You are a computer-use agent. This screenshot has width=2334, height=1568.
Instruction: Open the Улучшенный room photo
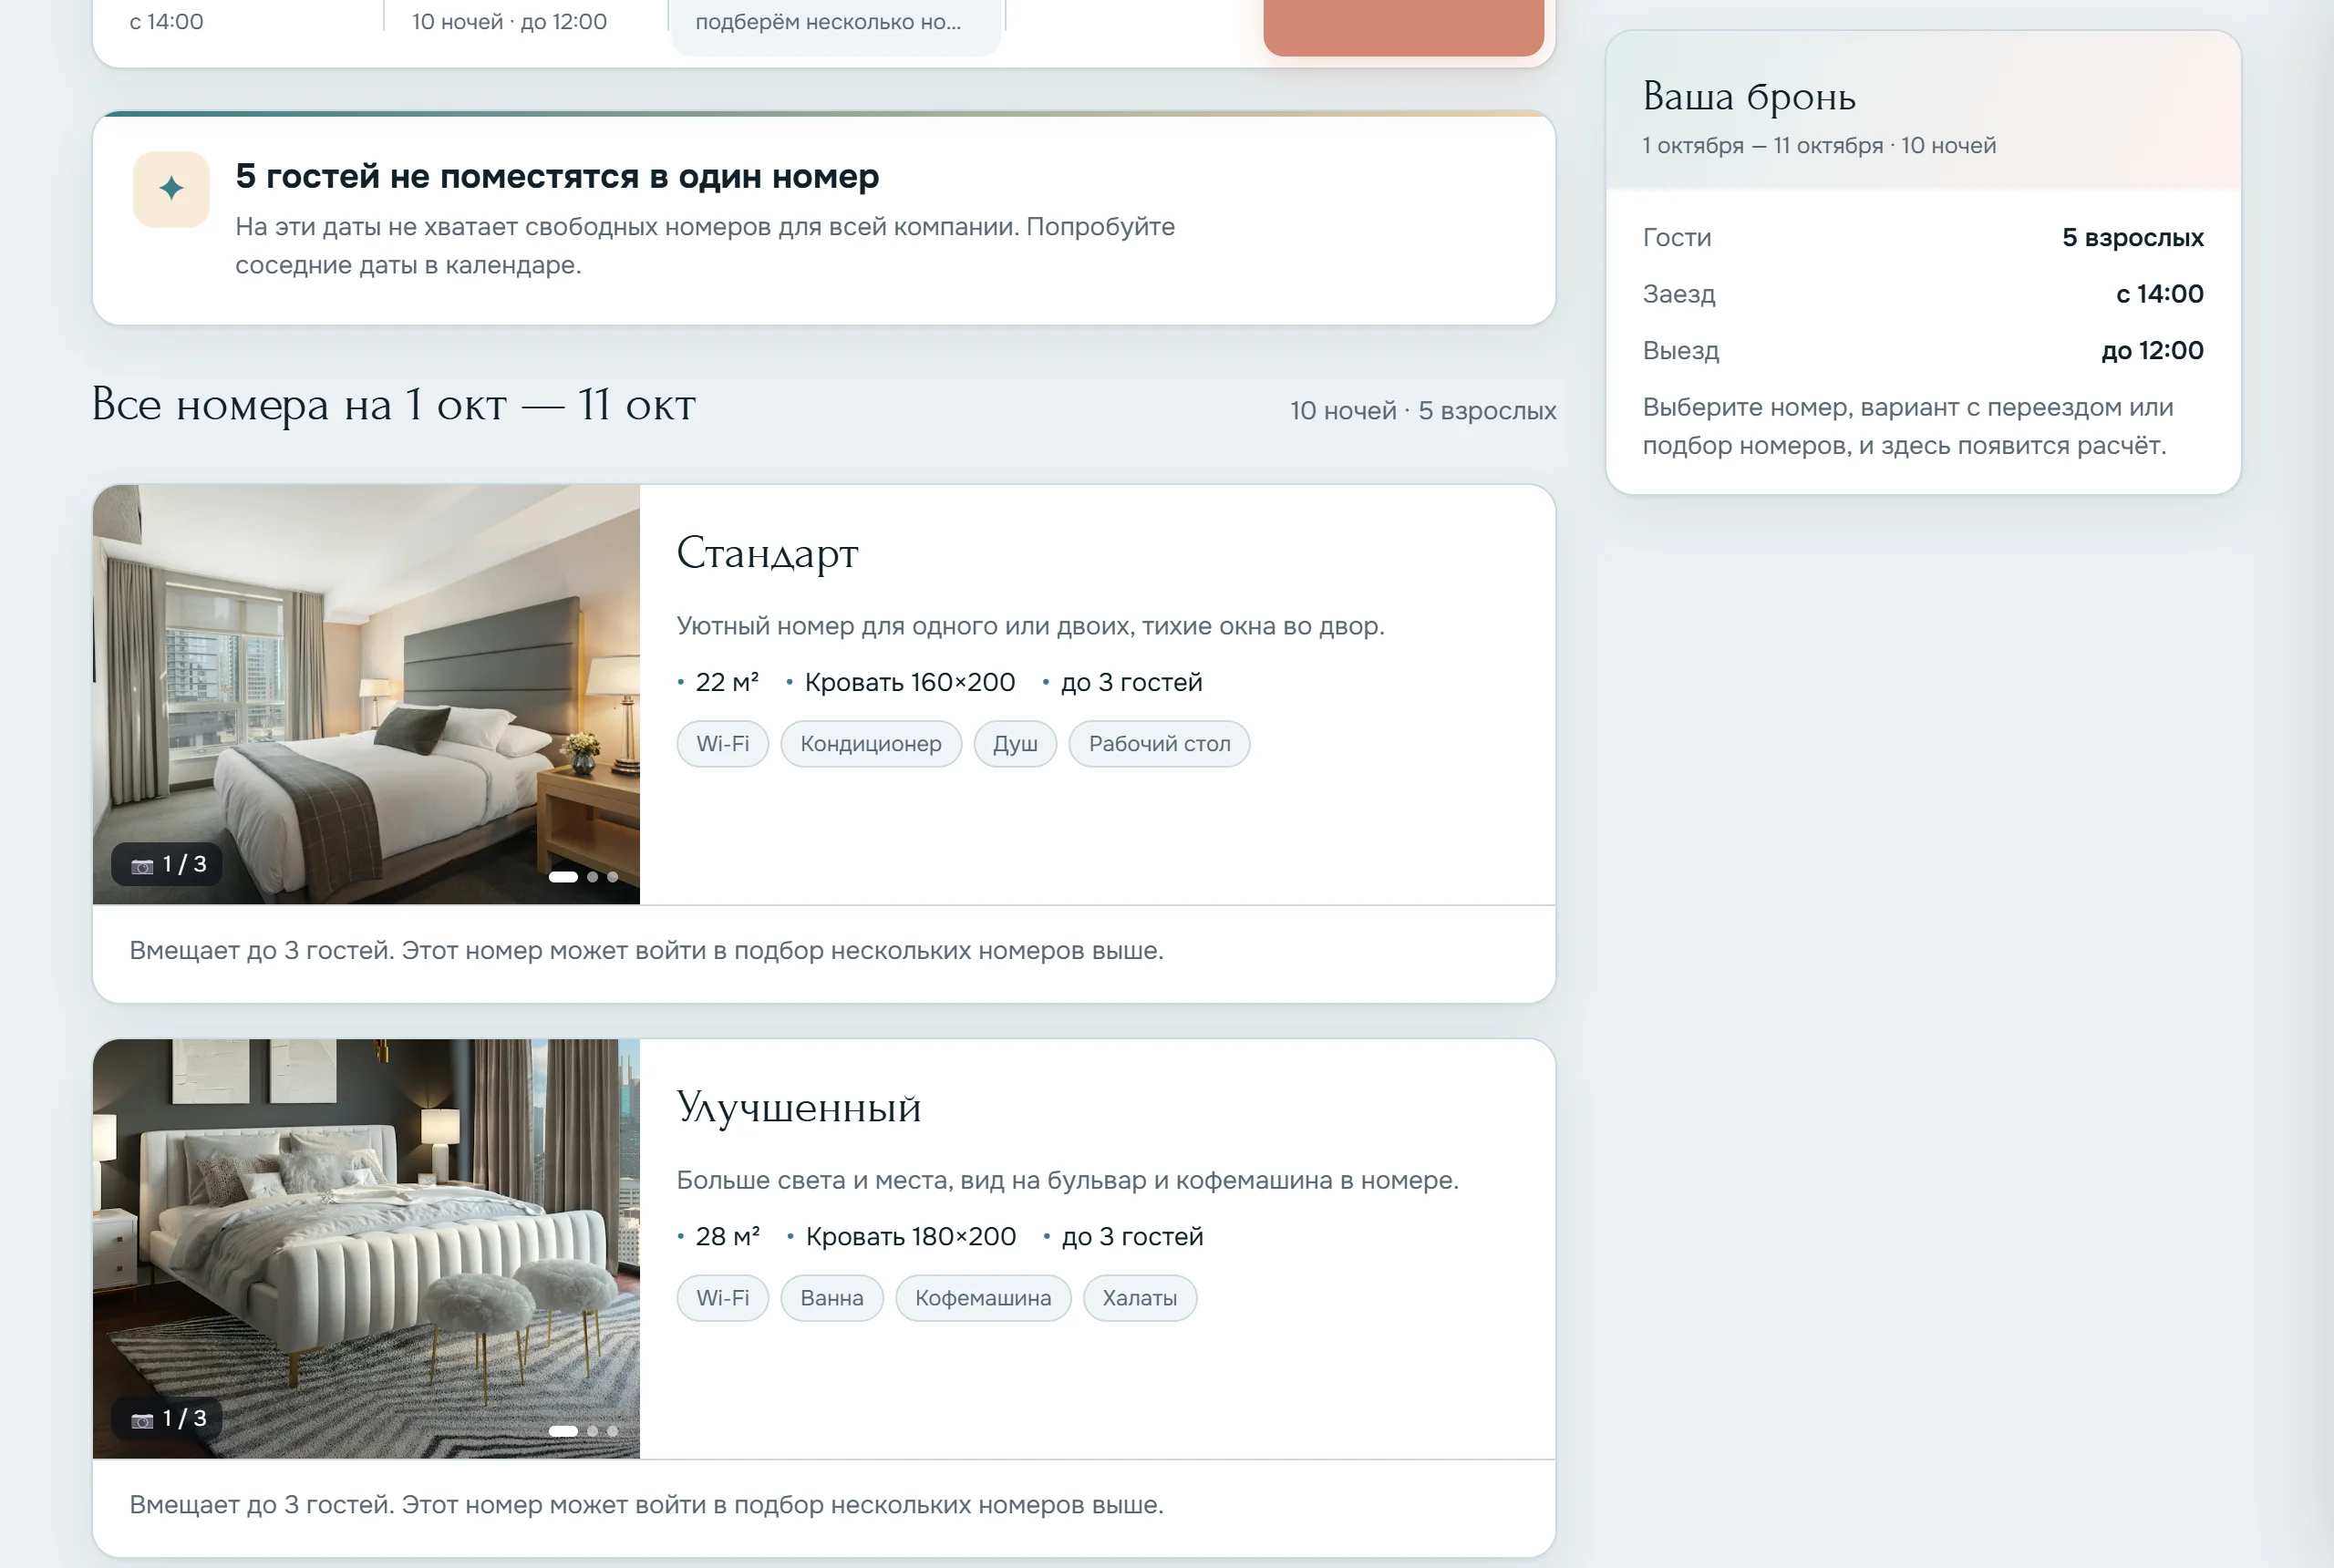[x=366, y=1248]
